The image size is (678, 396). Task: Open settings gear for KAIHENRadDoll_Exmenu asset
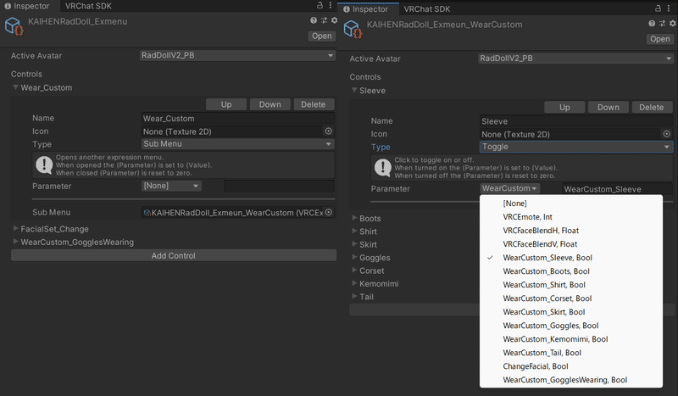tap(334, 20)
